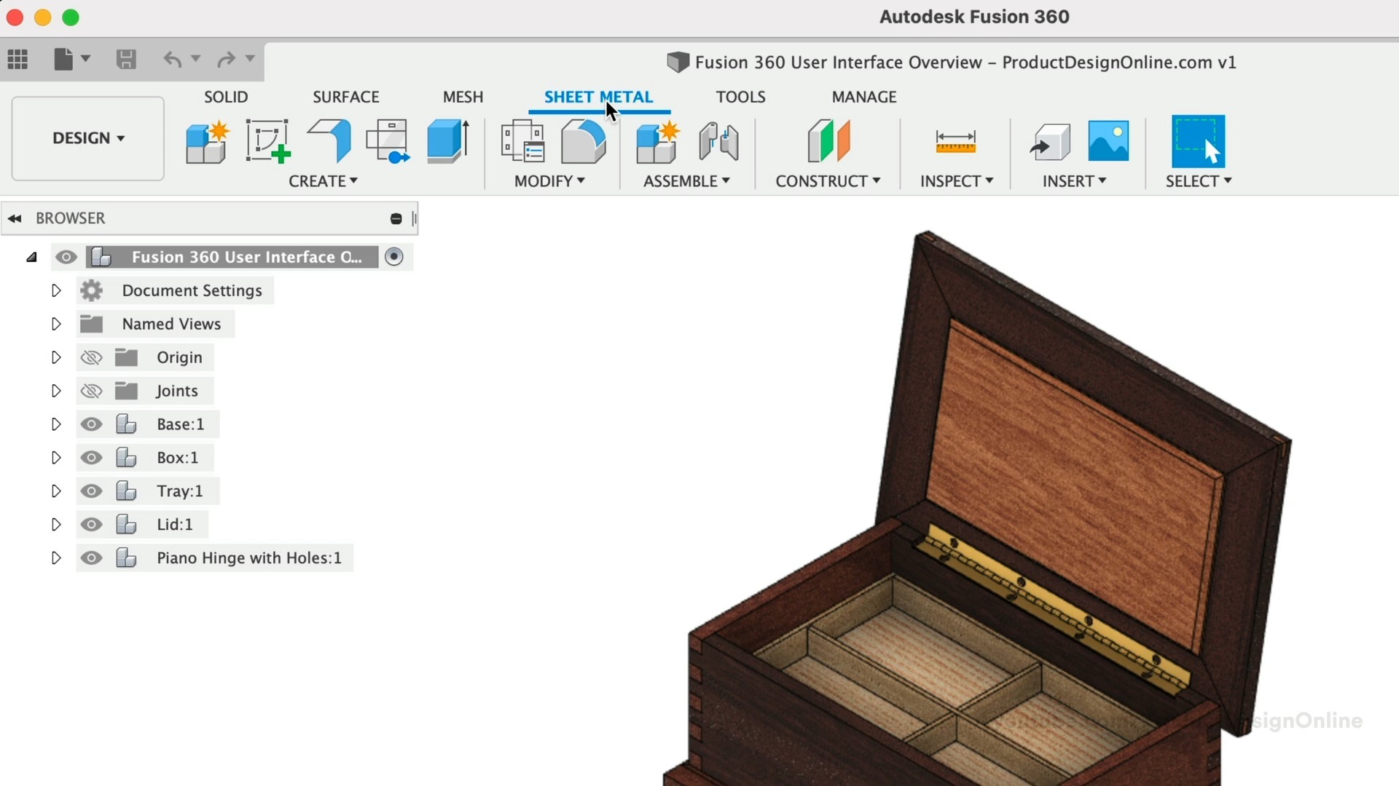The image size is (1399, 786).
Task: Switch to the MESH tab
Action: [463, 97]
